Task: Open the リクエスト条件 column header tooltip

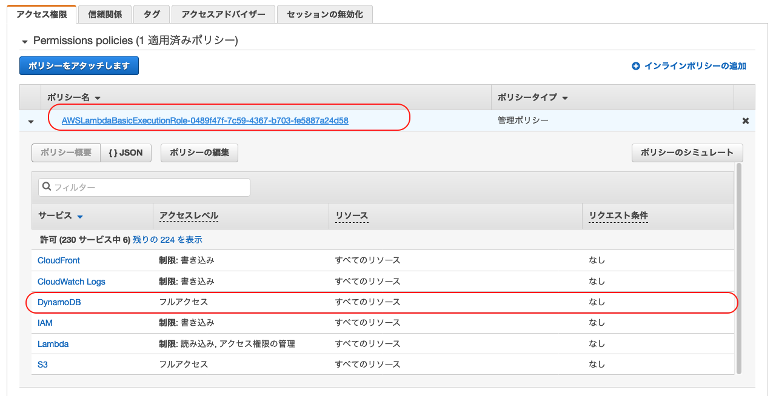Action: click(618, 216)
